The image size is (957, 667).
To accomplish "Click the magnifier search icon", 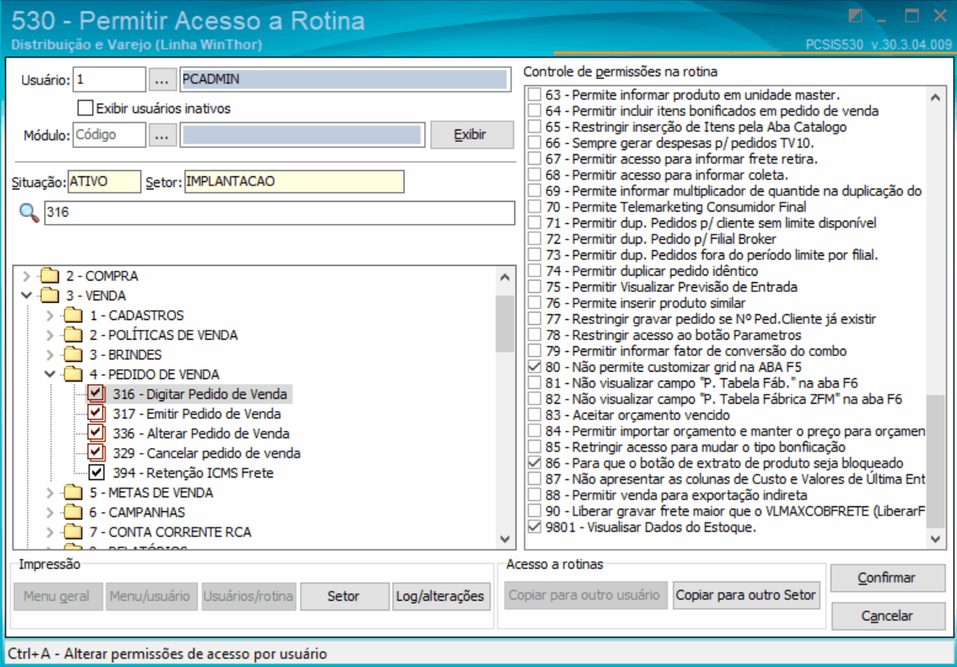I will tap(28, 213).
